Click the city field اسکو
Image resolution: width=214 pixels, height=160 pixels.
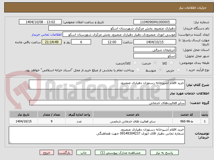pos(155,56)
